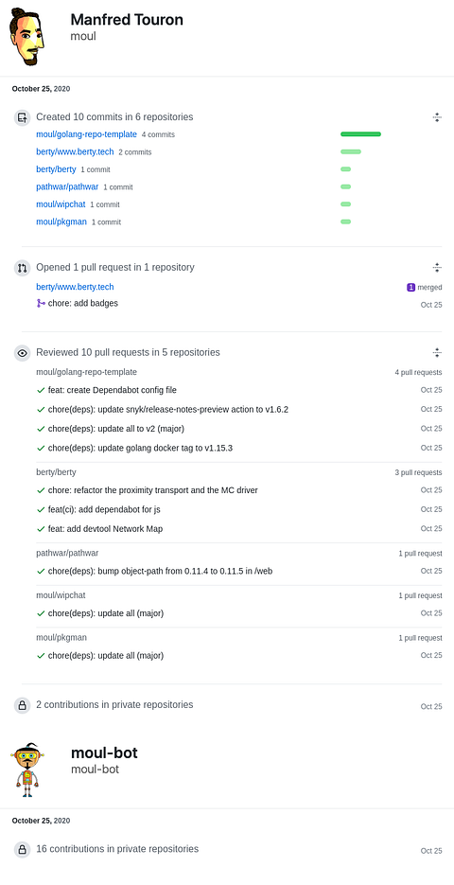
Task: Collapse the Opened 1 pull request section
Action: point(437,268)
